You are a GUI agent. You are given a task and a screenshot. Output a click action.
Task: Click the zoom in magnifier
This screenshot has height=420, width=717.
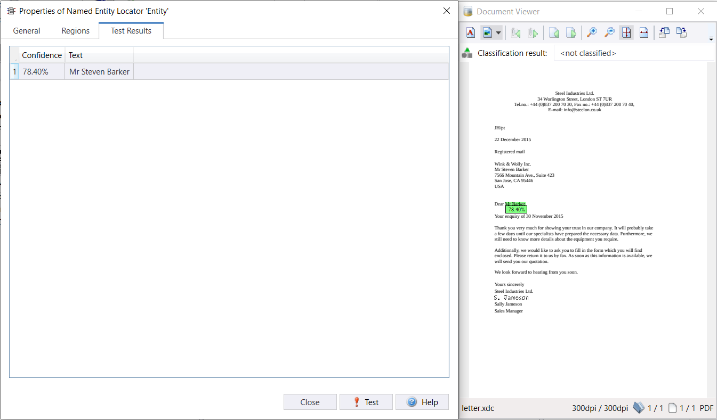[x=592, y=33]
